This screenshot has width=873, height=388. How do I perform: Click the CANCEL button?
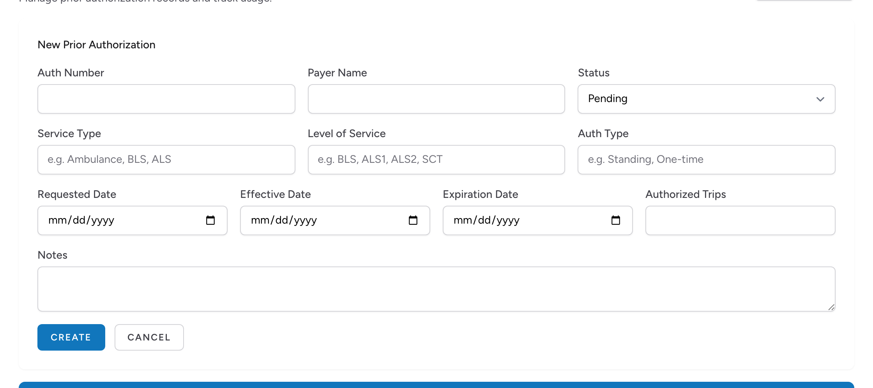pos(149,337)
